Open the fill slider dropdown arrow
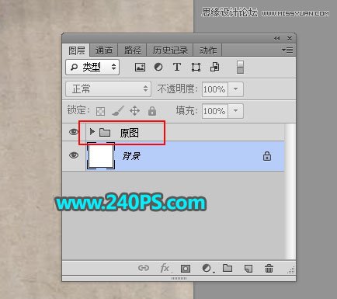Image resolution: width=337 pixels, height=299 pixels. [x=235, y=111]
